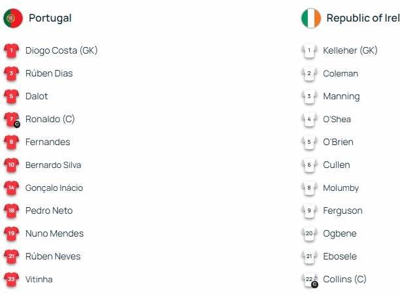Screen dimensions: 400x300
Task: Select player Fernandes
Action: click(48, 142)
